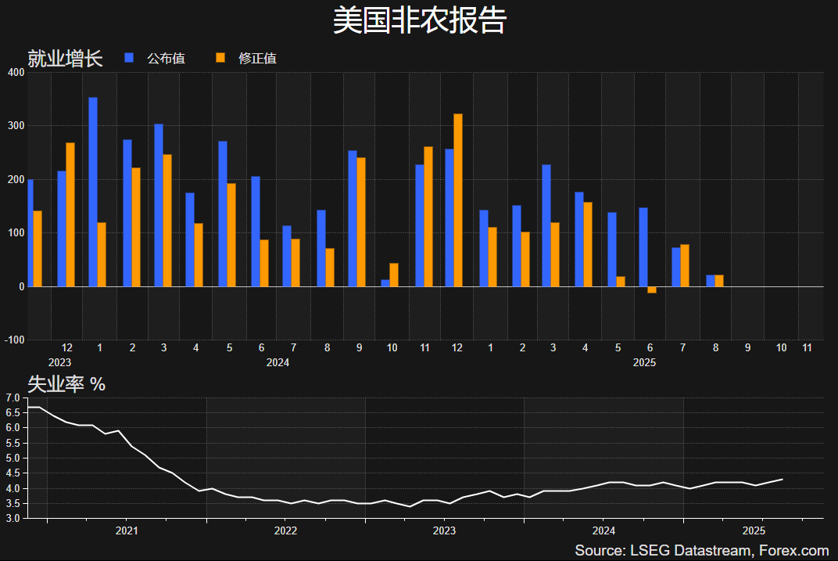This screenshot has height=561, width=838.
Task: Click the tallest orange bar for December 2024
Action: click(x=458, y=200)
